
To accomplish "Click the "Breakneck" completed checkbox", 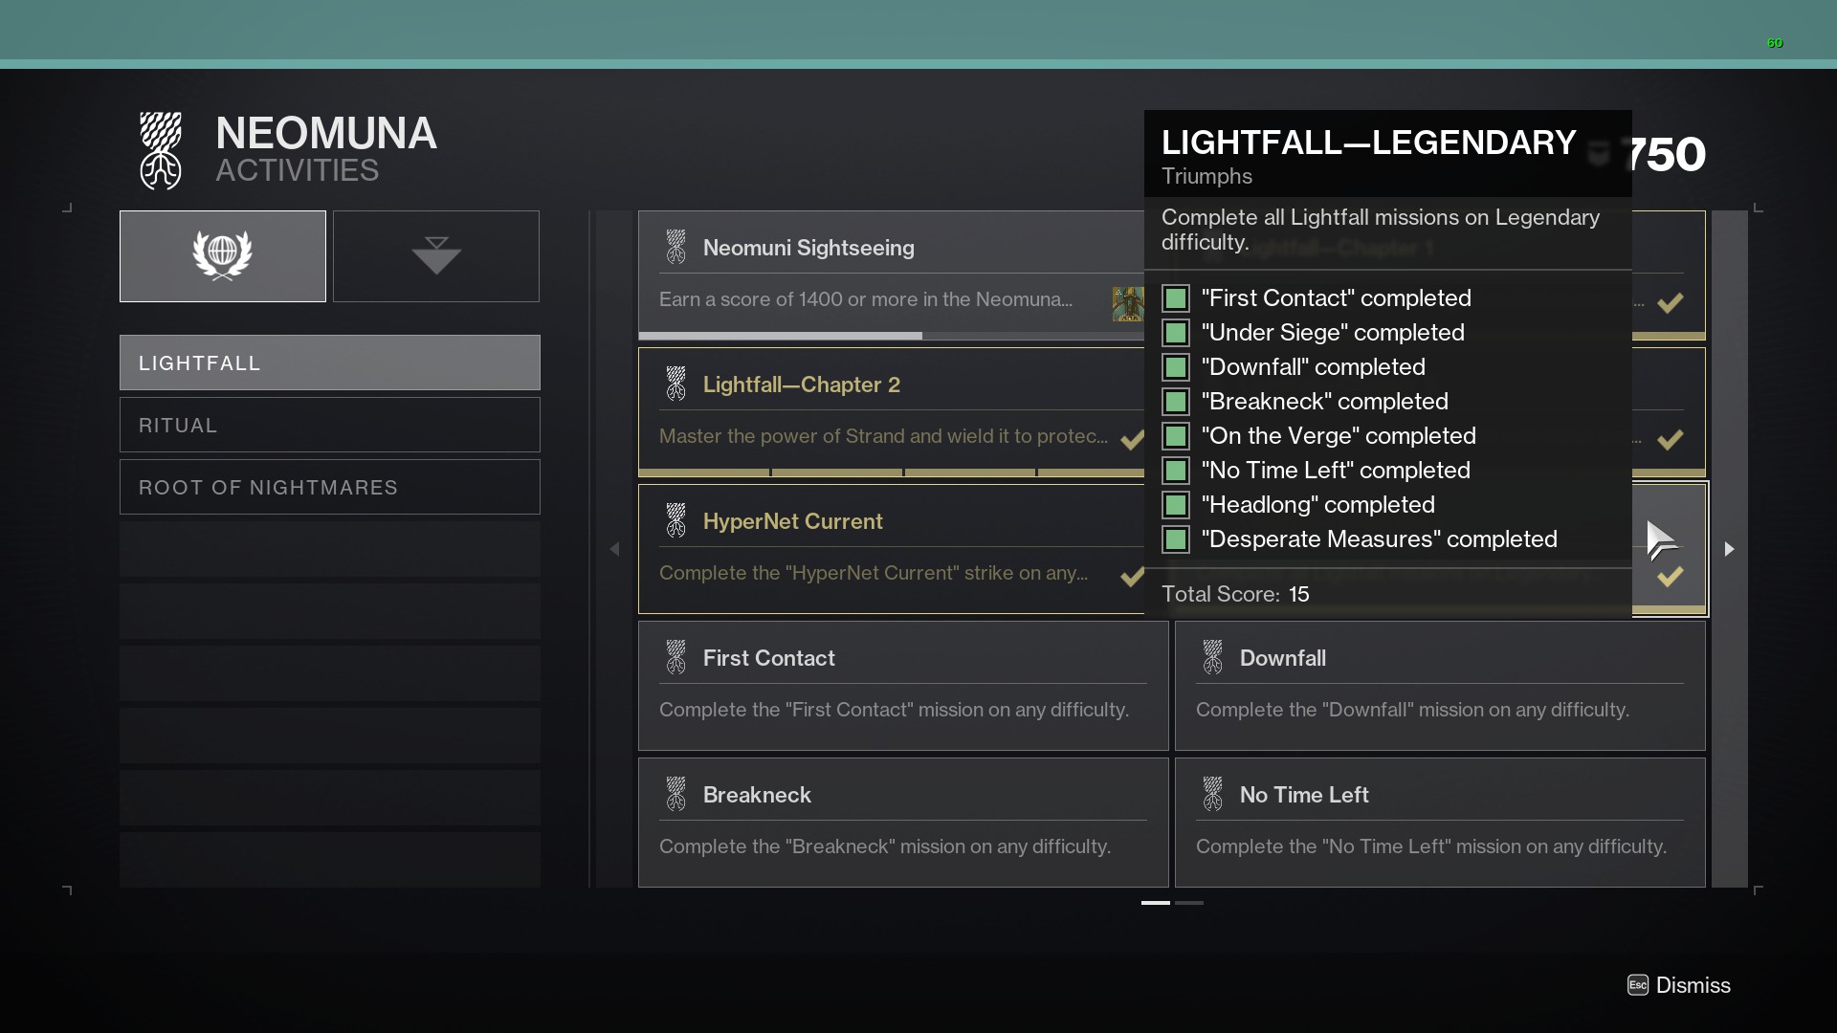I will click(1176, 402).
